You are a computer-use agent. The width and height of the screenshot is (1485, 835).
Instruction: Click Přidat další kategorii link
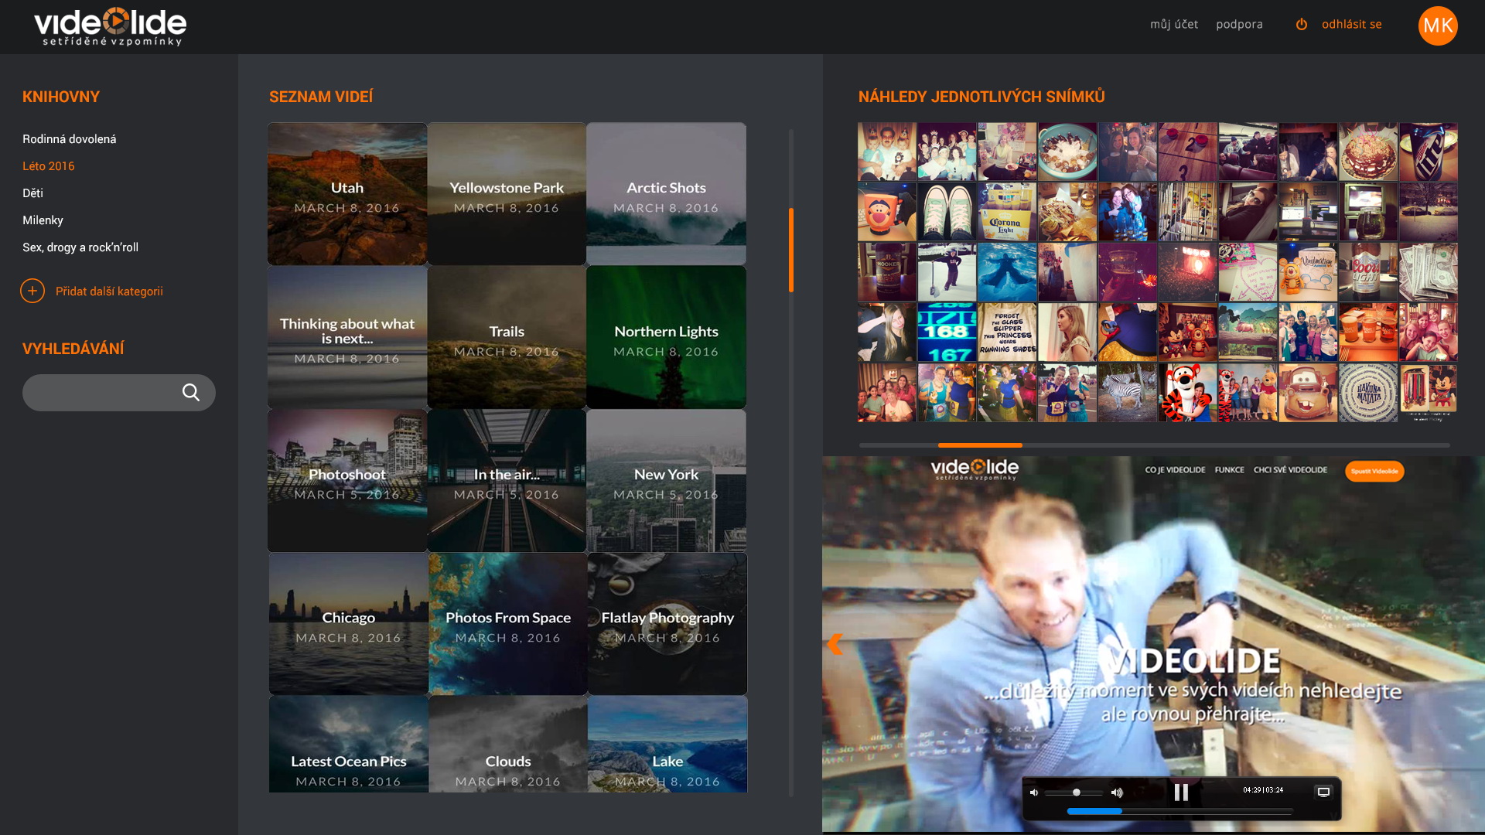click(109, 291)
